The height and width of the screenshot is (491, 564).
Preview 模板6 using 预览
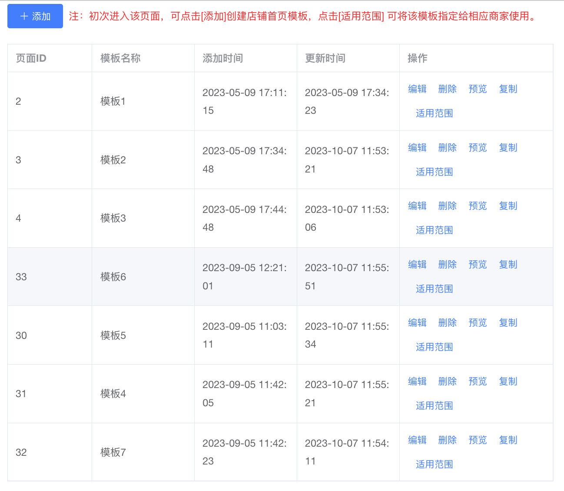(478, 265)
